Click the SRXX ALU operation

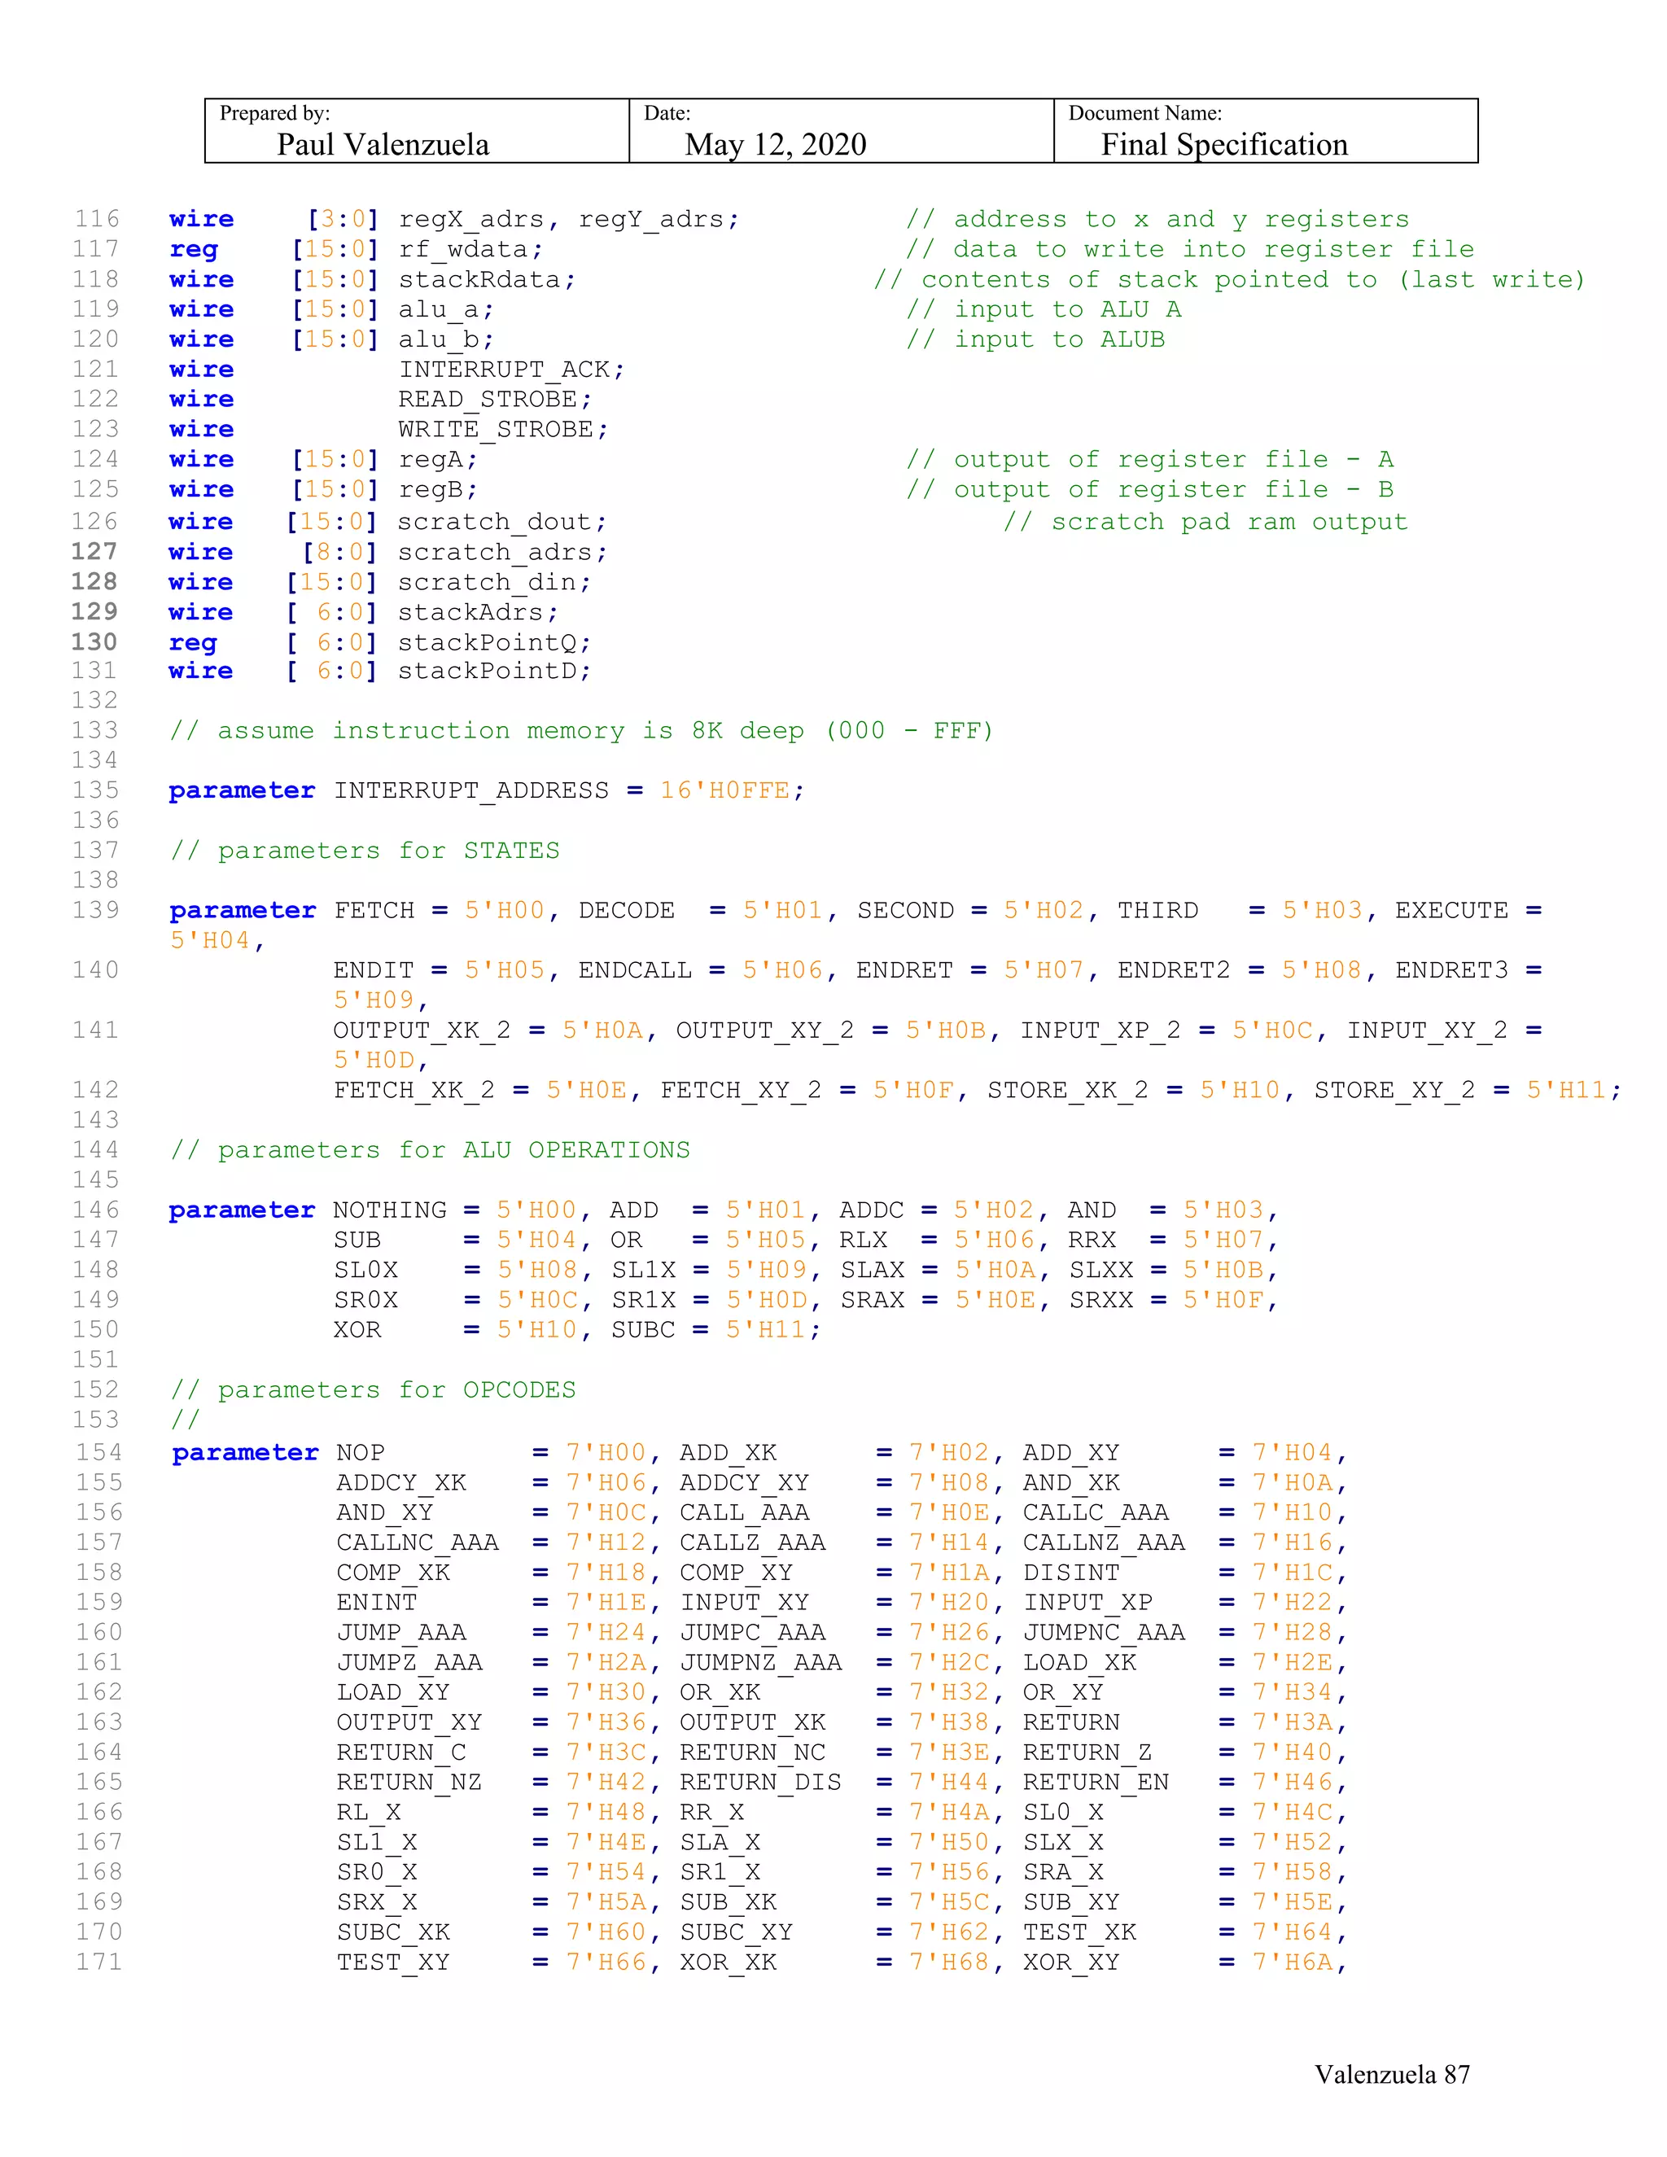[x=1101, y=1300]
